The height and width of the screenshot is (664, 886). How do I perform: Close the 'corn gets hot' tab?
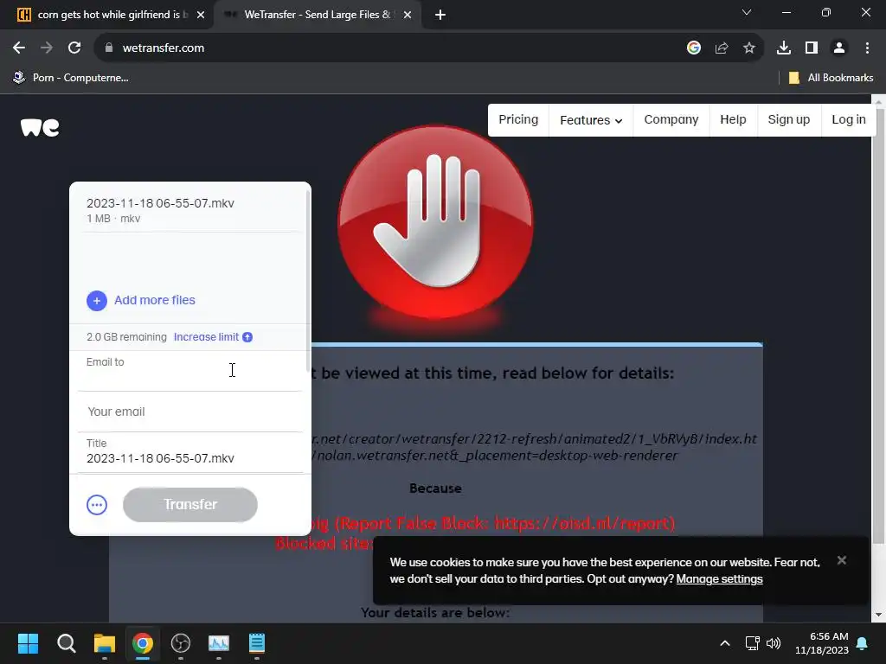[201, 15]
